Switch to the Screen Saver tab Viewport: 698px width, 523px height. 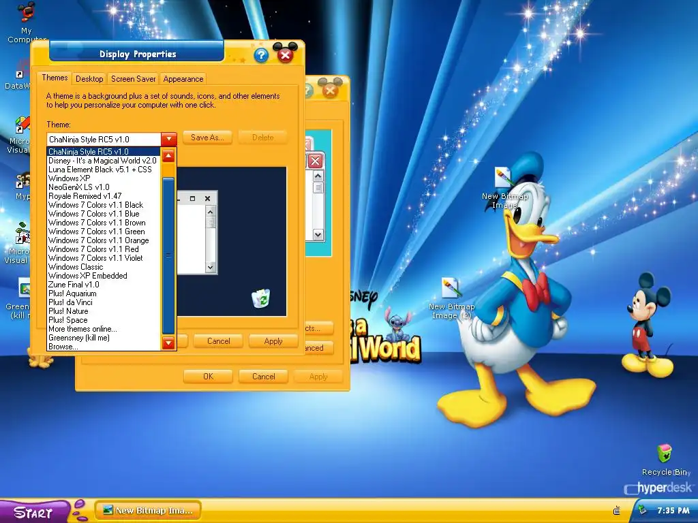(x=133, y=79)
